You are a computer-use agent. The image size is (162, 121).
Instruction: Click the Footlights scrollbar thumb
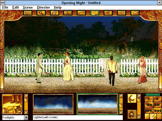26,100
